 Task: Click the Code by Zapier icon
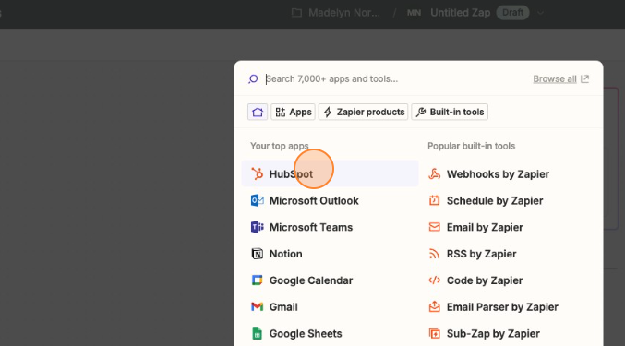(435, 280)
